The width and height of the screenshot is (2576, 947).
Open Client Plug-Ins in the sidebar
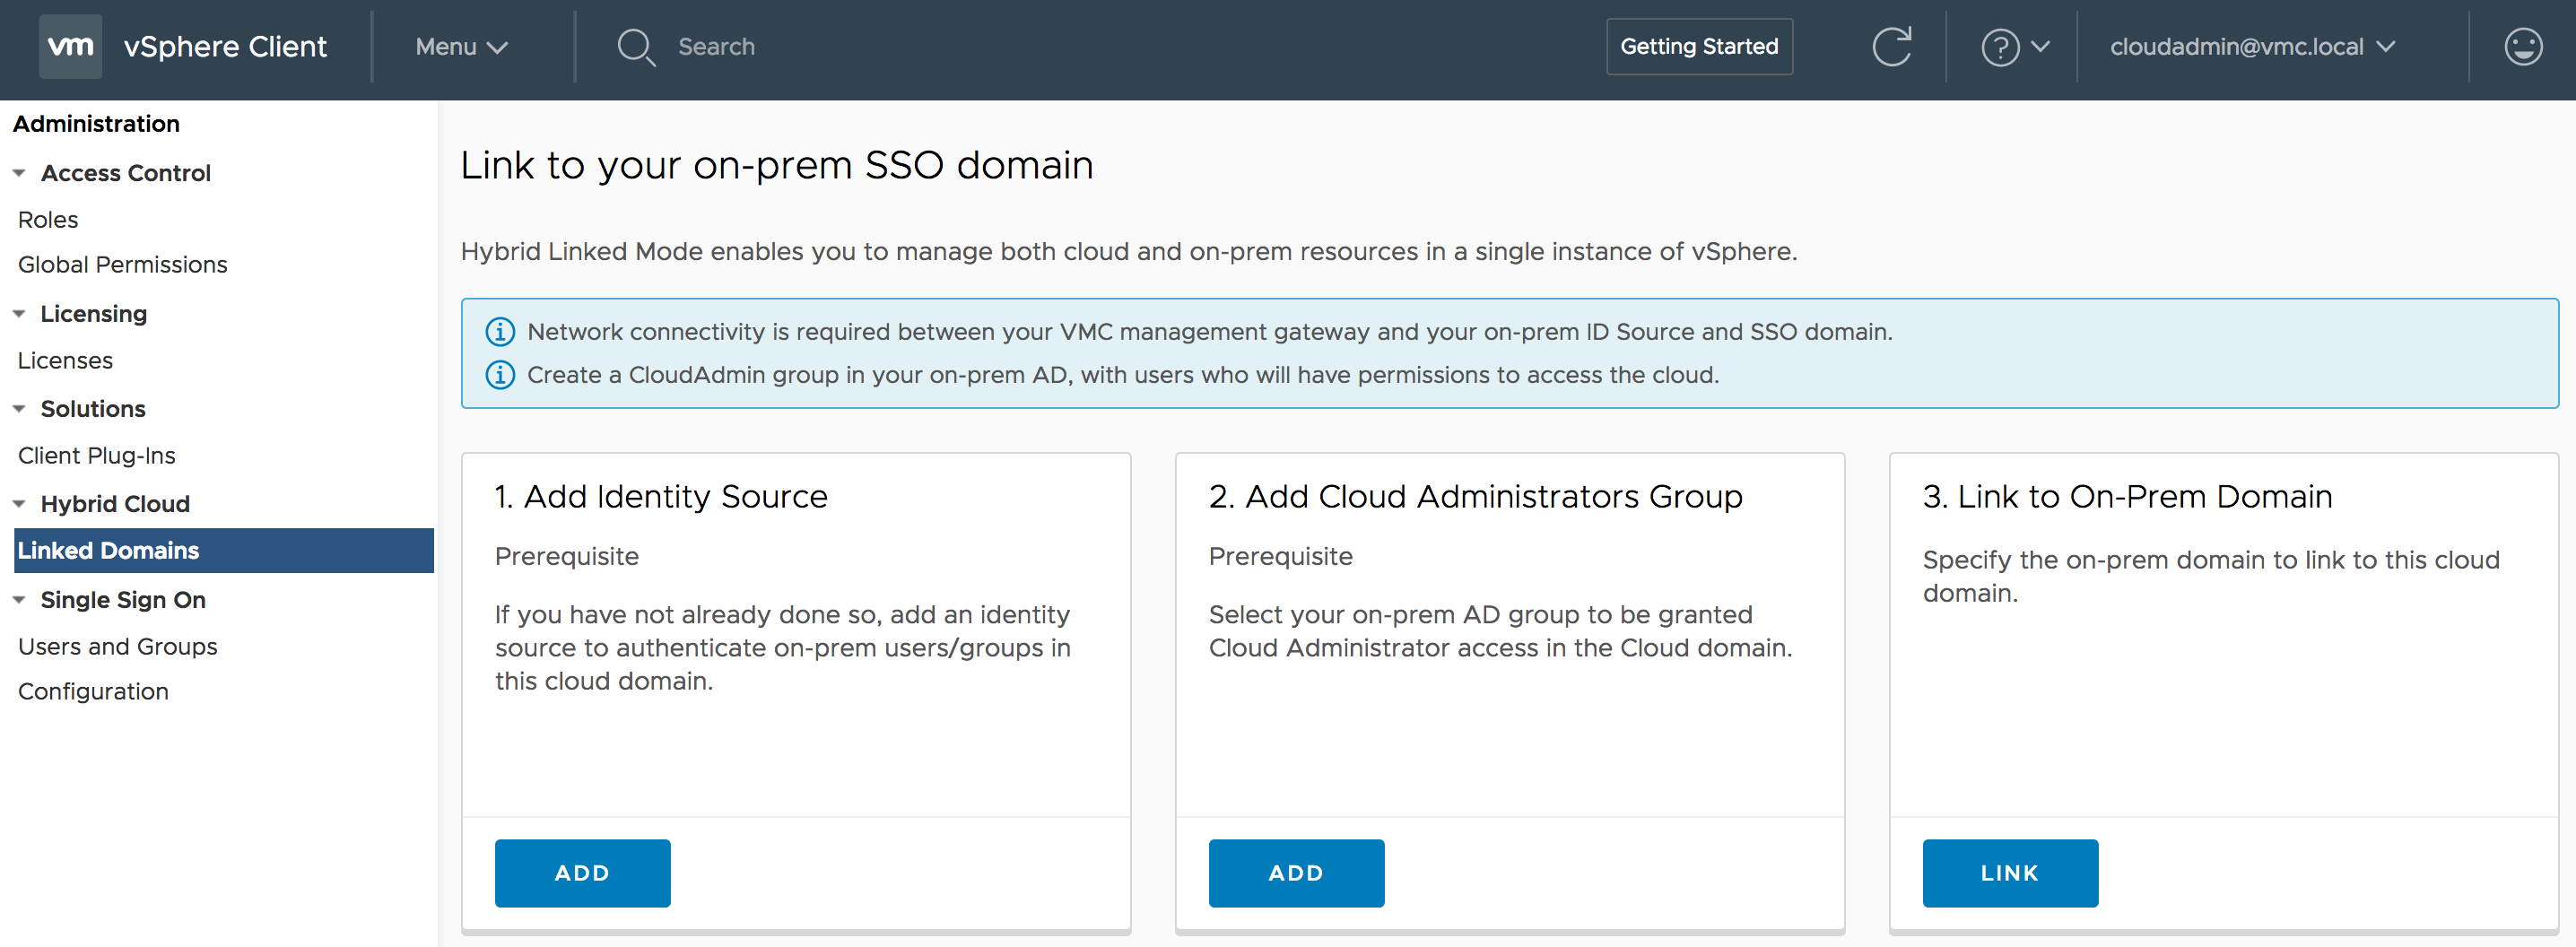pyautogui.click(x=97, y=456)
